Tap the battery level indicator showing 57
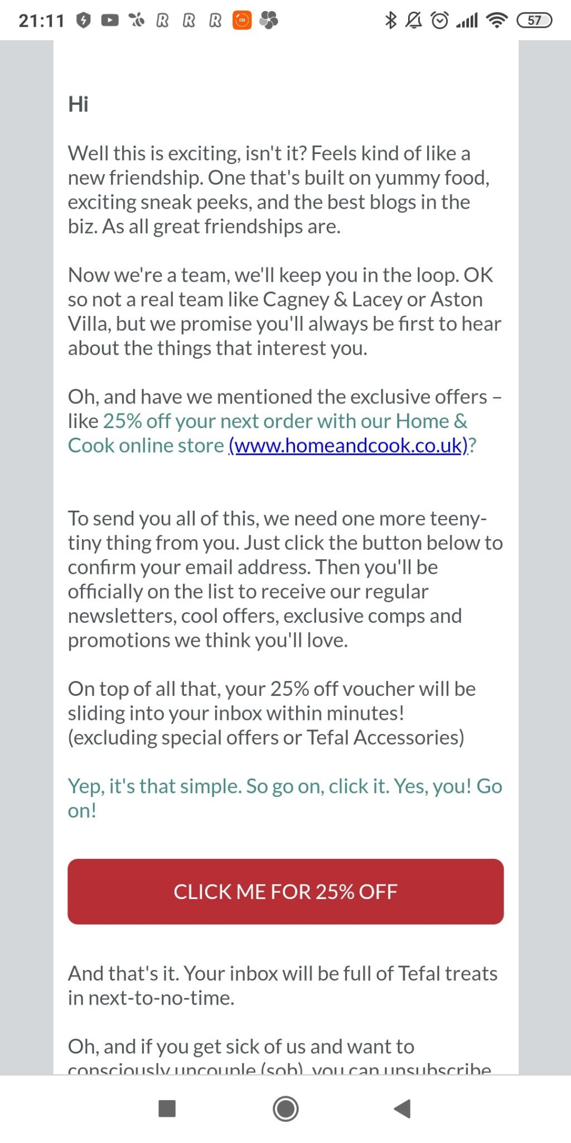571x1143 pixels. click(534, 21)
